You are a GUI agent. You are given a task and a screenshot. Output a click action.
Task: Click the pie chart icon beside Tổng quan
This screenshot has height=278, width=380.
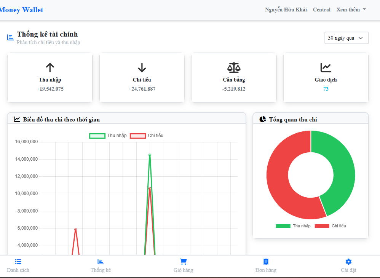point(263,119)
